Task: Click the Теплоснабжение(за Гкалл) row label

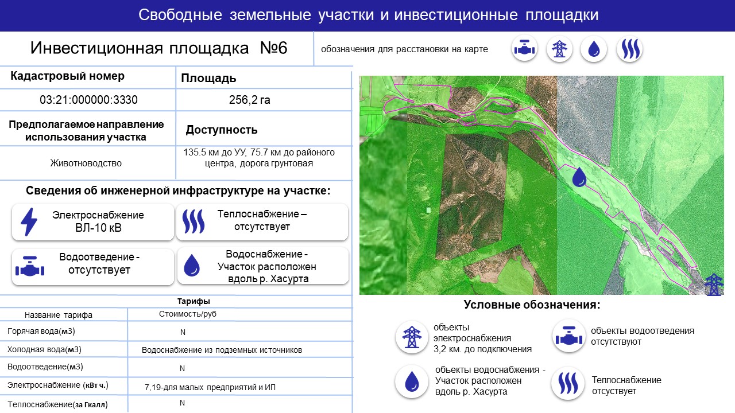Action: click(x=57, y=405)
